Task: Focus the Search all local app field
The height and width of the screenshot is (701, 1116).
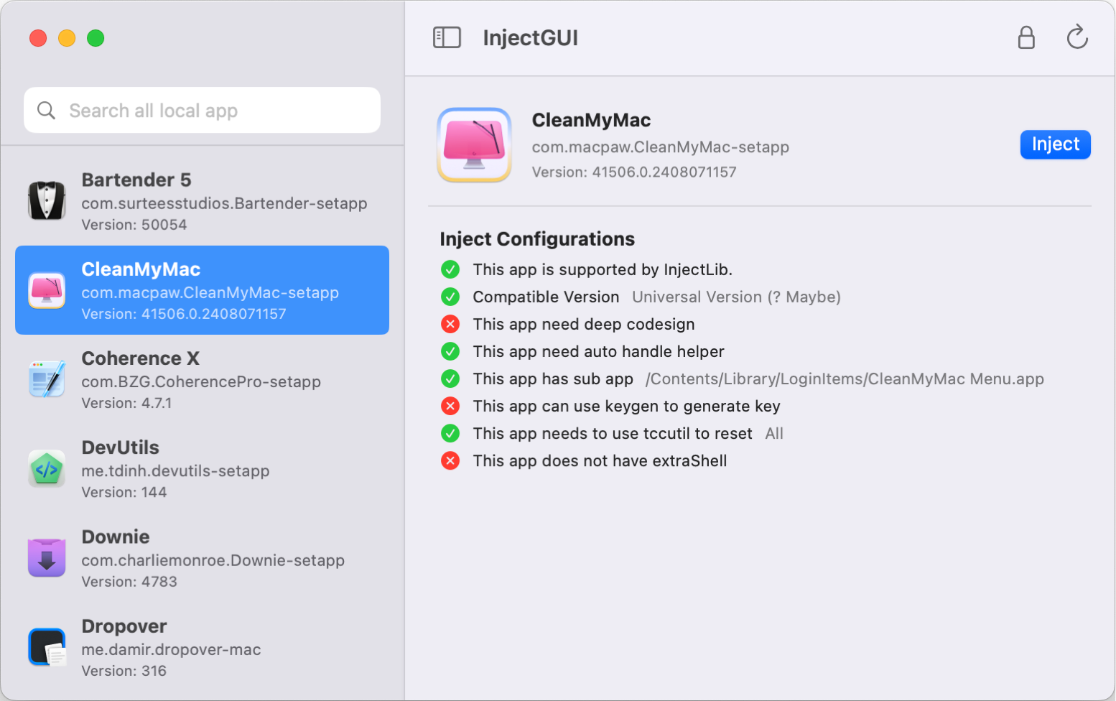Action: coord(215,111)
